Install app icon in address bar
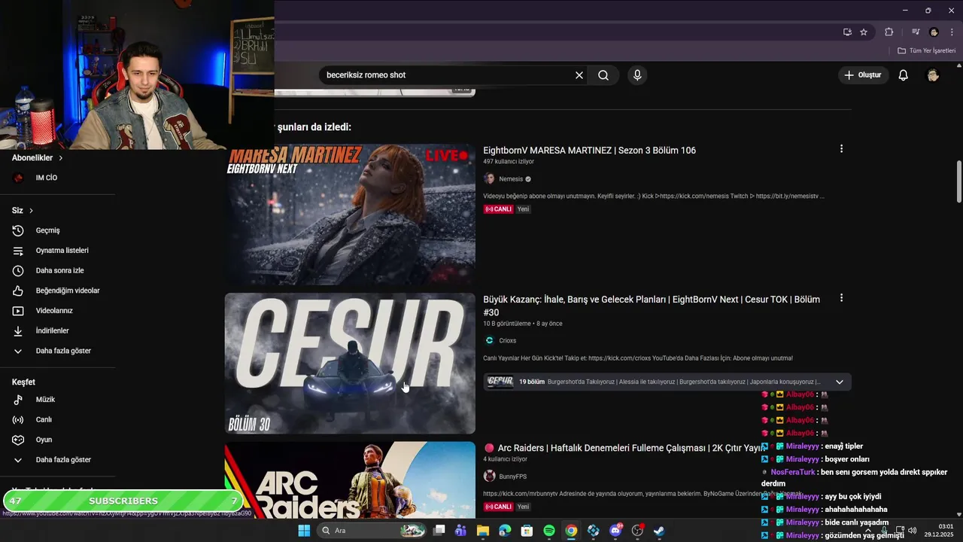Viewport: 963px width, 542px height. [x=847, y=32]
